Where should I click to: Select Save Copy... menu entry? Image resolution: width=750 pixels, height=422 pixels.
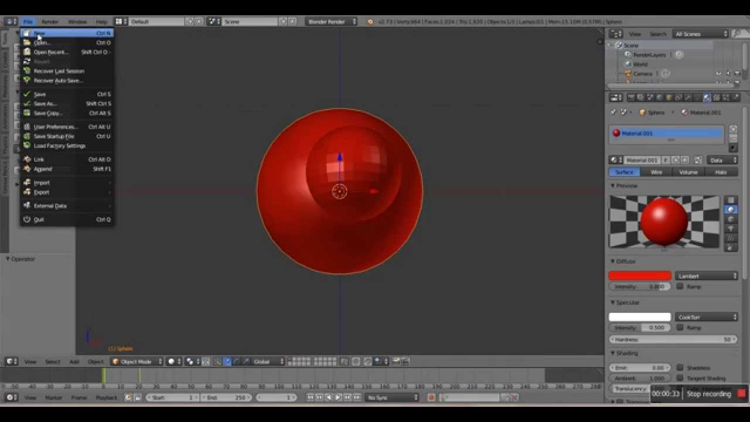tap(67, 113)
